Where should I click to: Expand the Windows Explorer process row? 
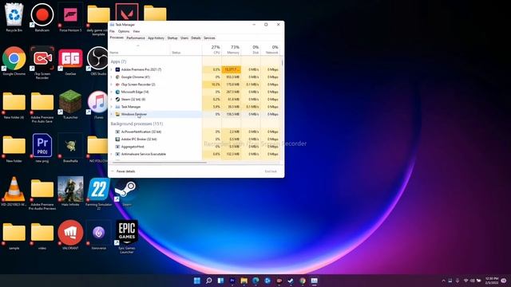pyautogui.click(x=112, y=114)
